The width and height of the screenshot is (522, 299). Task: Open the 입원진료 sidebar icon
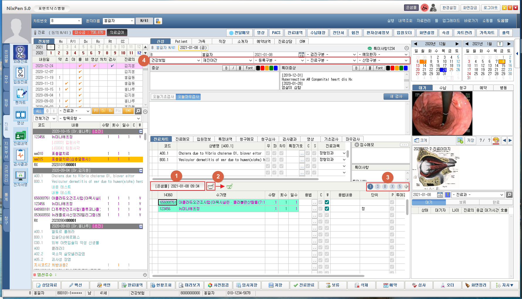pos(20,73)
